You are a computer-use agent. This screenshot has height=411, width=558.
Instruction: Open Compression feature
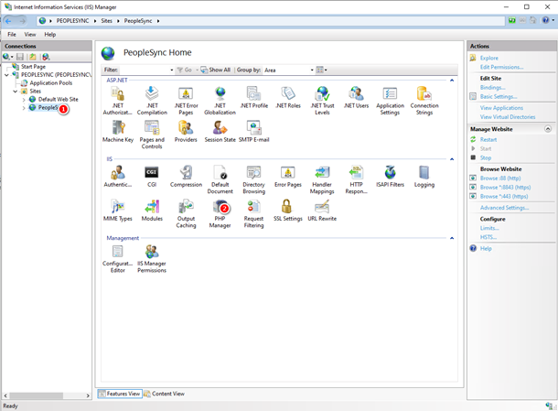coord(186,177)
